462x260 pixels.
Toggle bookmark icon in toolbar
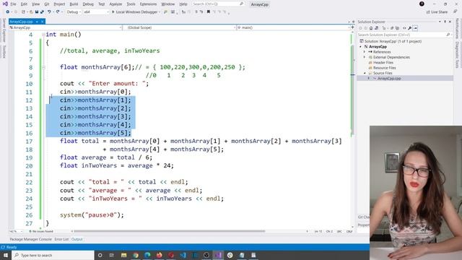(x=209, y=12)
